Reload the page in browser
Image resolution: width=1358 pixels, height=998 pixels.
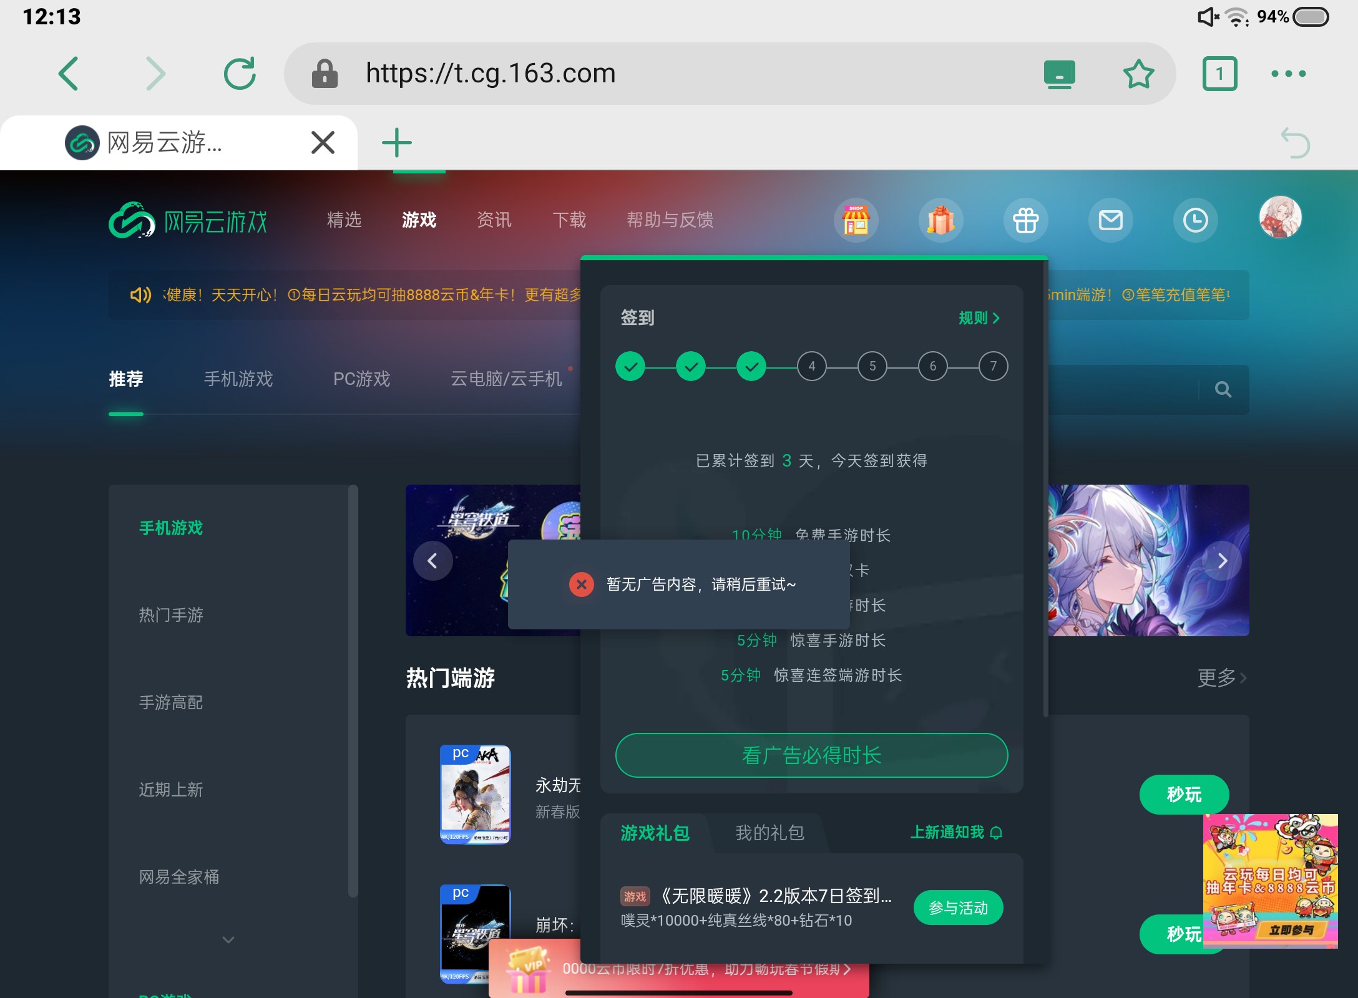coord(240,74)
